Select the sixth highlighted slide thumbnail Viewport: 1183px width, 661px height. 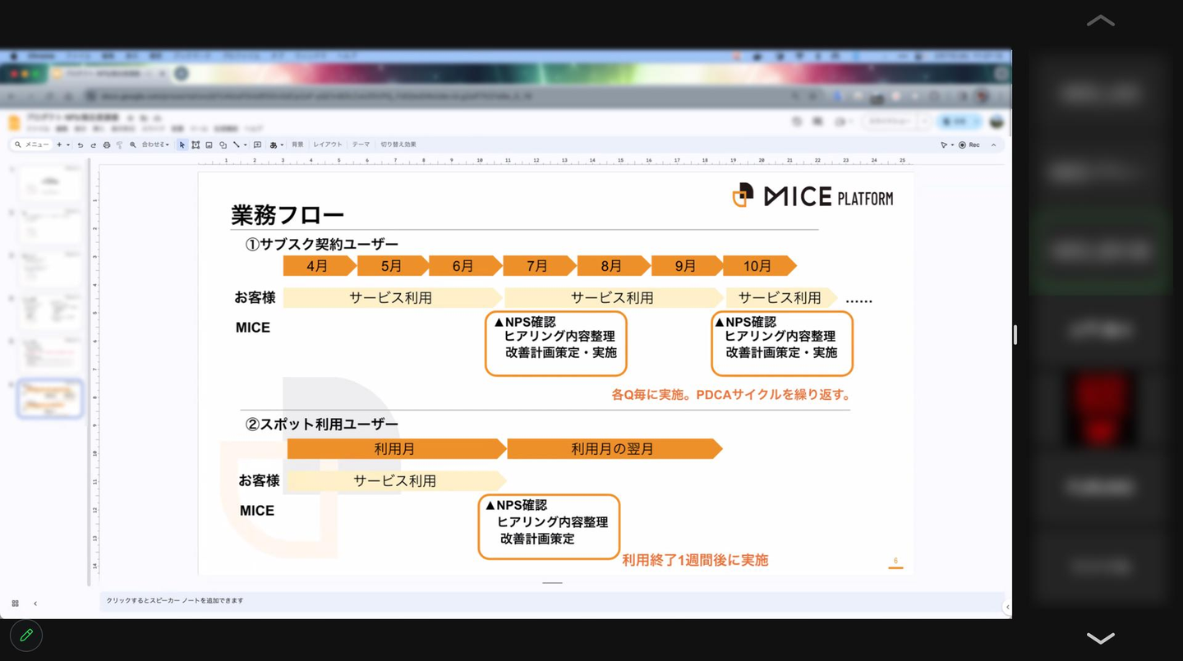pos(49,398)
